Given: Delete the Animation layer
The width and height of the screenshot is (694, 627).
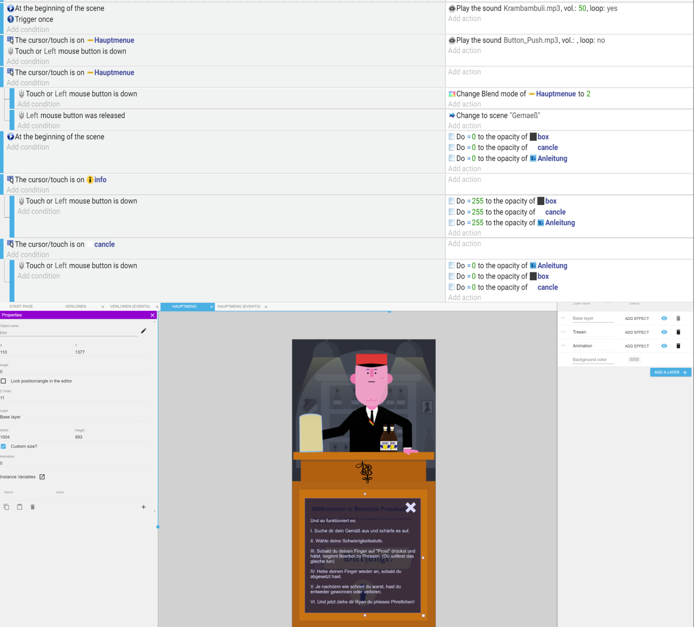Looking at the screenshot, I should [678, 346].
